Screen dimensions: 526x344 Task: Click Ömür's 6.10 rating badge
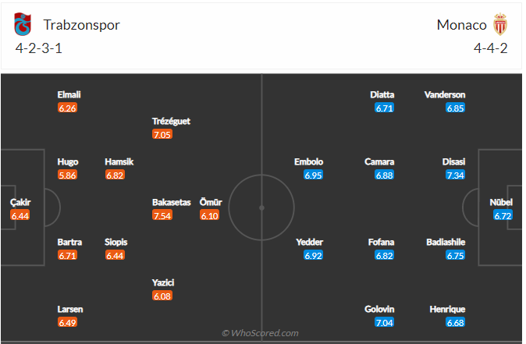[209, 215]
